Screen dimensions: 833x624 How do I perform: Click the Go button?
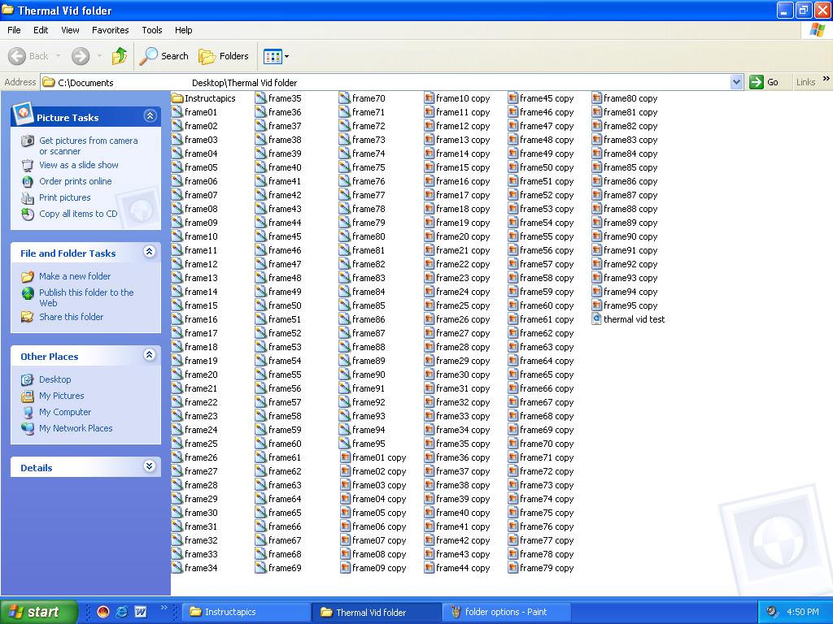(764, 82)
